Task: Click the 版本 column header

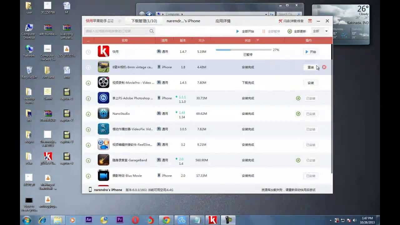Action: (183, 40)
